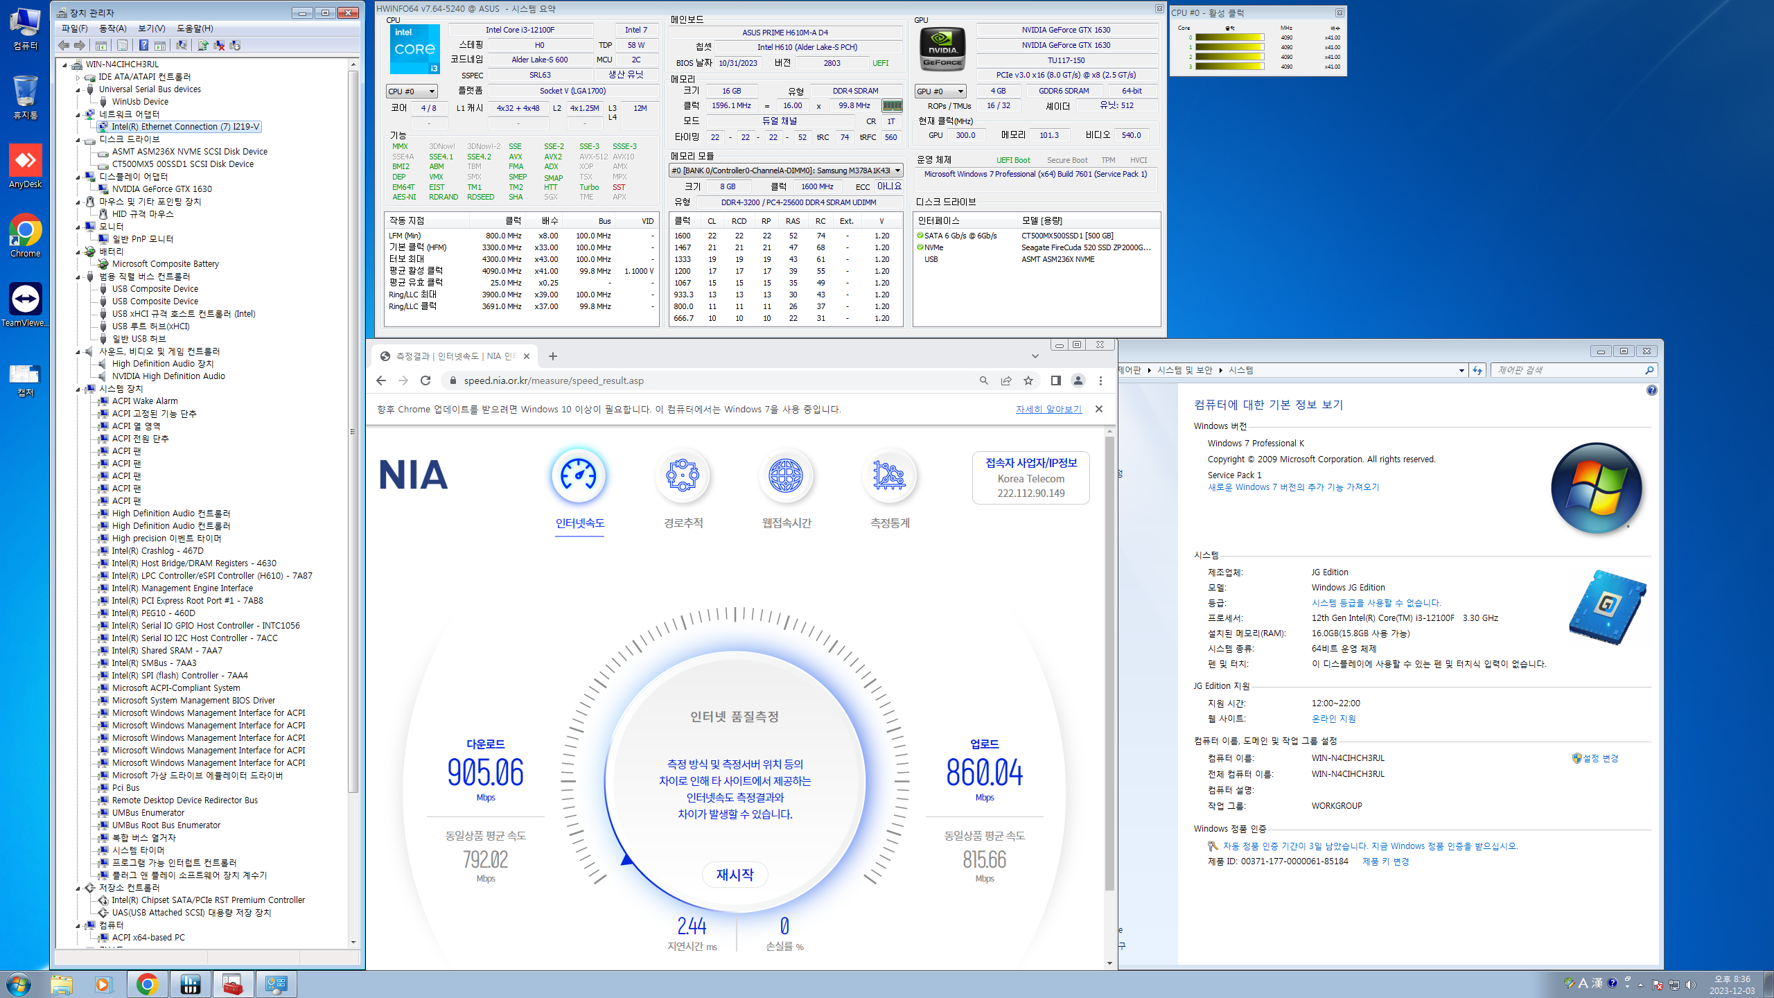Click the taskbar clock showing 오후 8:36

pos(1732,984)
